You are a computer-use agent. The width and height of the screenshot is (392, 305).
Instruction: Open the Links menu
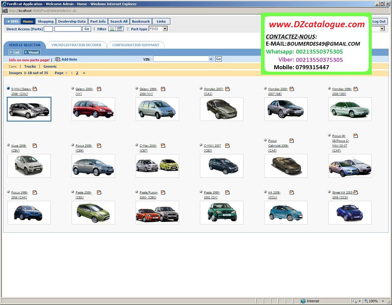161,21
